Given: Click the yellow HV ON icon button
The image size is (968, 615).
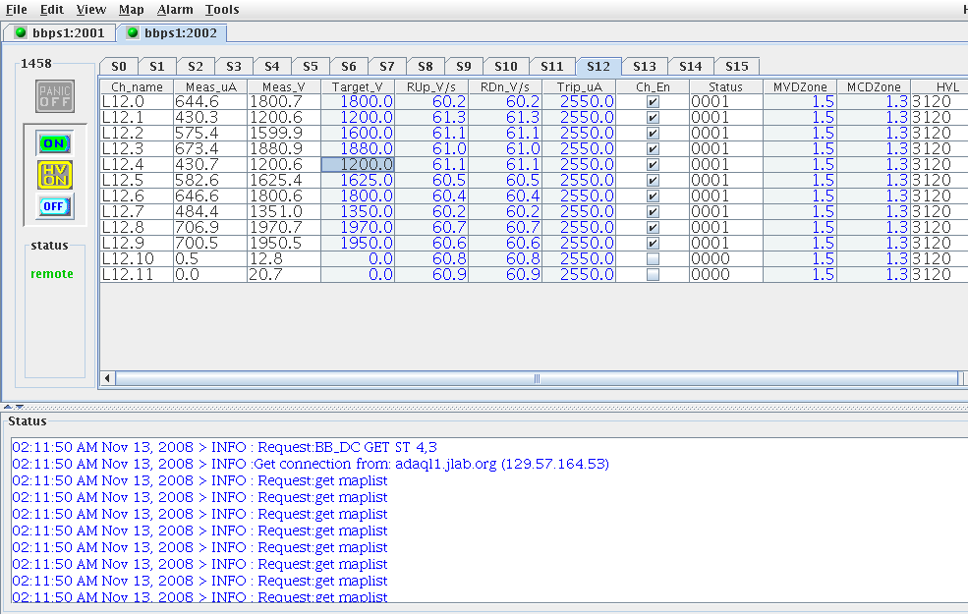Looking at the screenshot, I should 54,175.
